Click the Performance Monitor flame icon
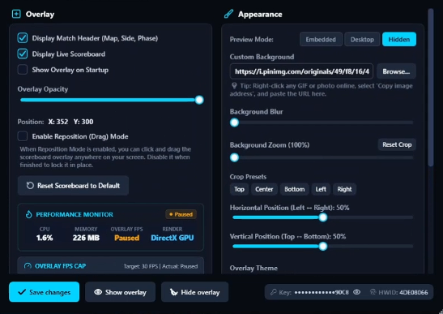 [29, 214]
